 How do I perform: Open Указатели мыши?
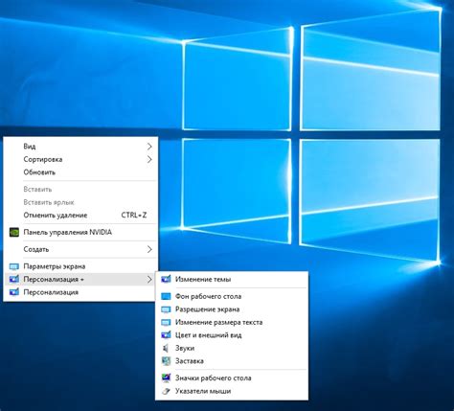(x=232, y=391)
